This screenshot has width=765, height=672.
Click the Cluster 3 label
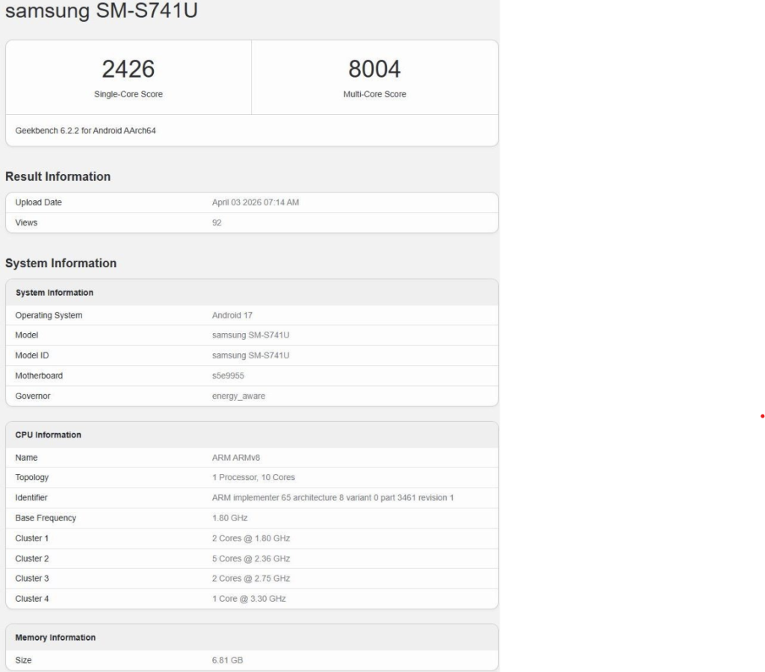point(32,579)
